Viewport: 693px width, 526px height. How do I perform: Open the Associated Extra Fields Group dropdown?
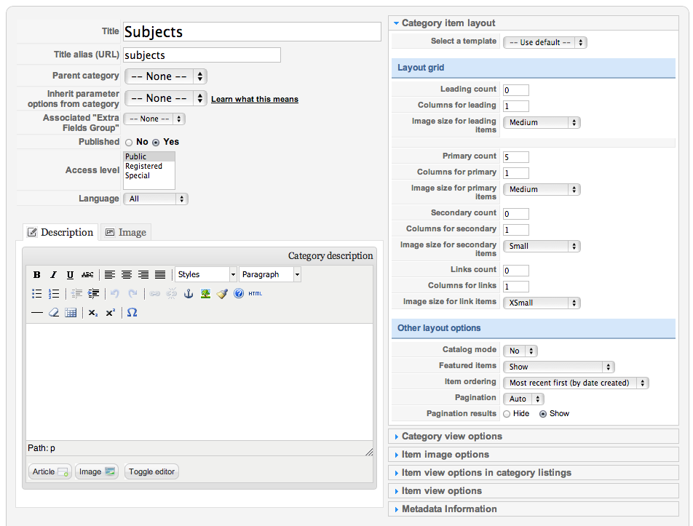click(x=154, y=119)
